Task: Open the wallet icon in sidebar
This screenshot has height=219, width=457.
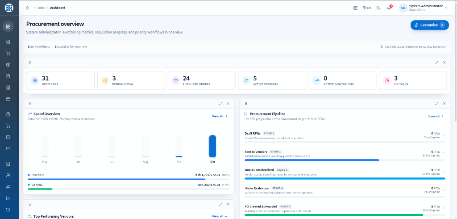Action: 8,137
